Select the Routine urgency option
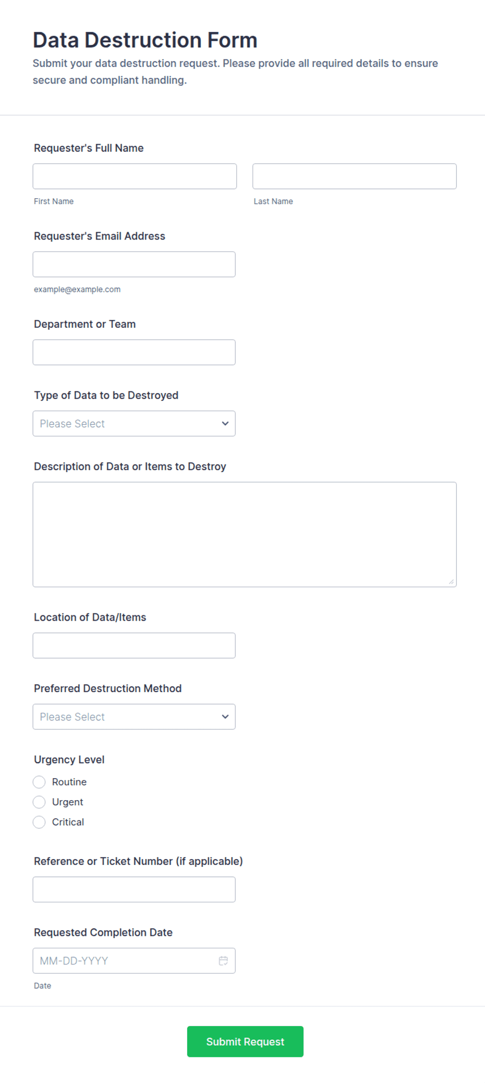The width and height of the screenshot is (485, 1083). coord(39,782)
